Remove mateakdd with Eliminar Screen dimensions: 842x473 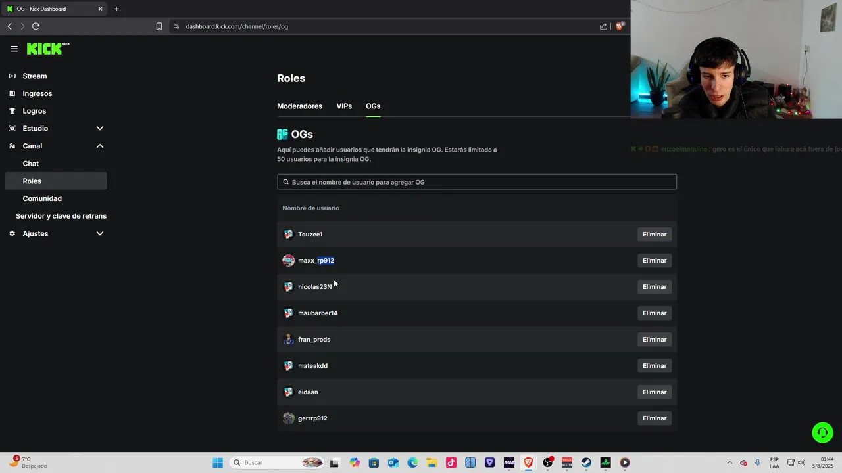pyautogui.click(x=655, y=365)
